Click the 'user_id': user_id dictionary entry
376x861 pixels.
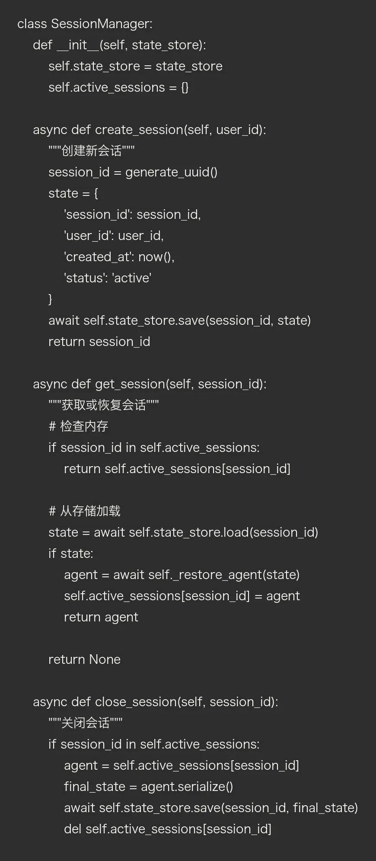[x=114, y=236]
